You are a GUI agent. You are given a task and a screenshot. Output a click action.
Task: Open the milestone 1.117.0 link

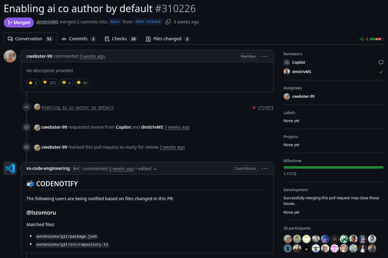click(x=290, y=174)
